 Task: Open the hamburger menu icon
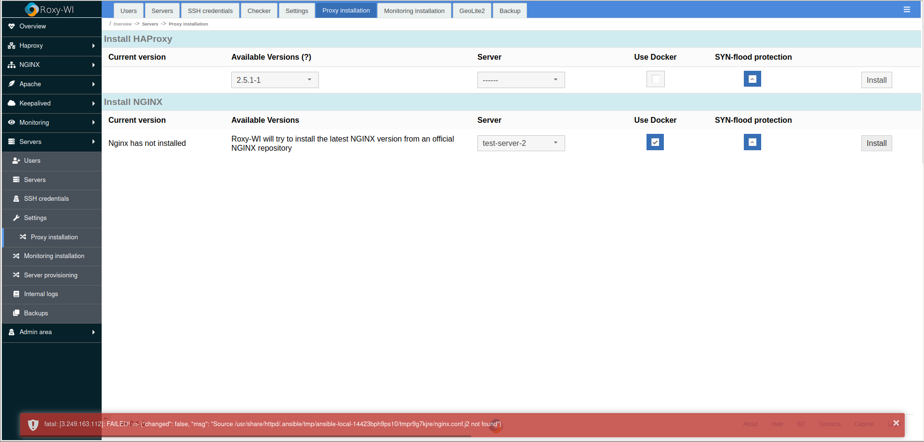907,10
